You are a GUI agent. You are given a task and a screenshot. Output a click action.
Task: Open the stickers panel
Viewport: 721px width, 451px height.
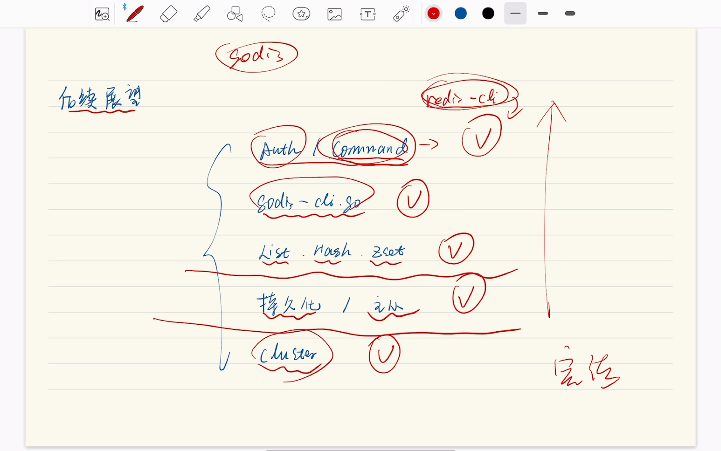pyautogui.click(x=301, y=14)
